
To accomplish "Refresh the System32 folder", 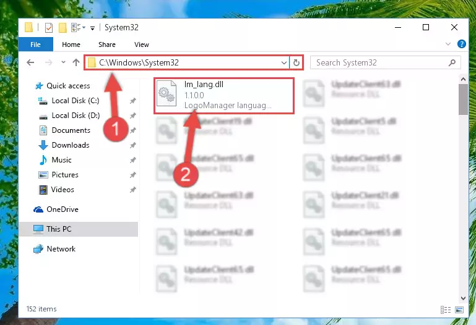I will [296, 62].
